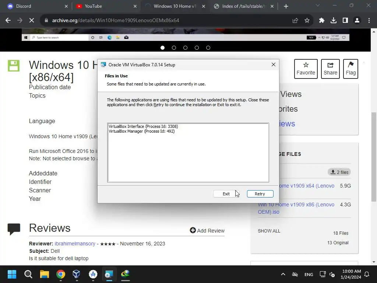Toggle Chrome side panel
The height and width of the screenshot is (283, 377).
point(345,21)
